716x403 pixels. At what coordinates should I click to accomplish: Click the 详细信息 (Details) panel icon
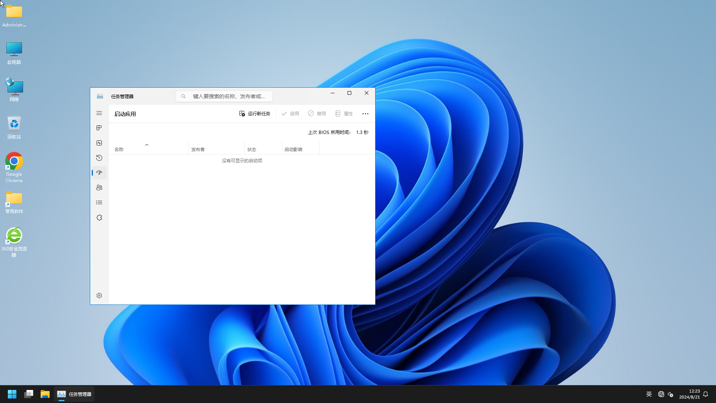99,202
